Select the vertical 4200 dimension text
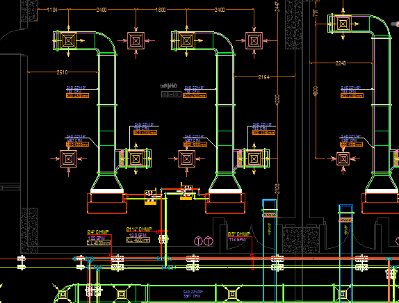This screenshot has width=399, height=303. 277,99
